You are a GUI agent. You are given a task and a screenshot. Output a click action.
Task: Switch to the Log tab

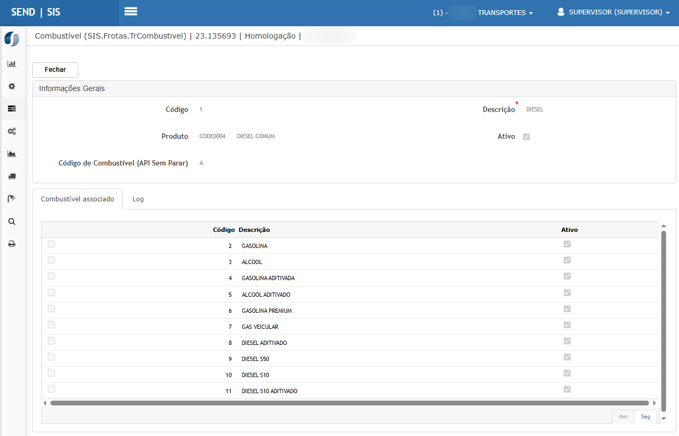138,199
